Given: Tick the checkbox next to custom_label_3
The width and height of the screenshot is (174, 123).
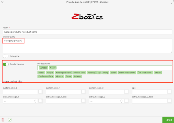Looking at the screenshot, I should (126, 92).
